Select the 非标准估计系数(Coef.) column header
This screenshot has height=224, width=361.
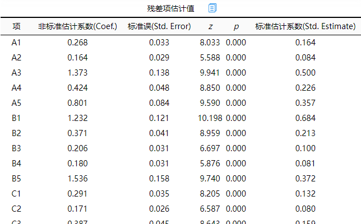(x=77, y=26)
